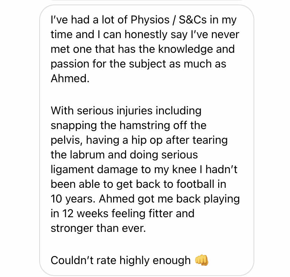The image size is (290, 277).
Task: Click the word 'pelvis,' in the message
Action: (x=67, y=140)
